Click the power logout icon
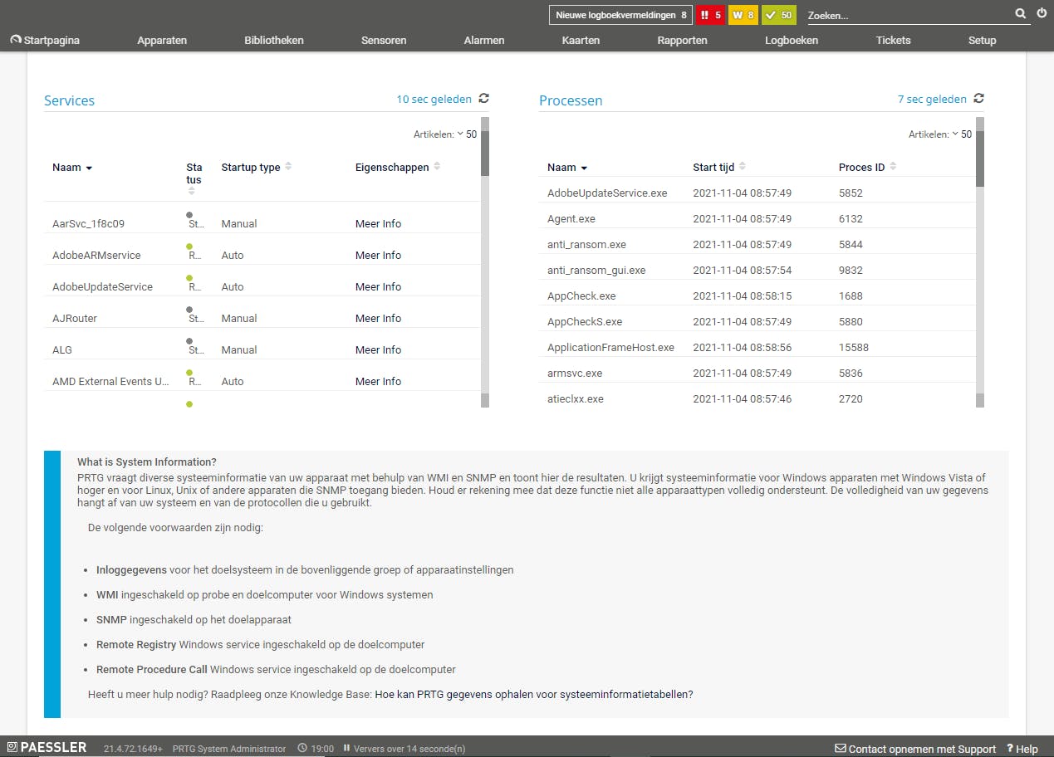 pos(1042,14)
